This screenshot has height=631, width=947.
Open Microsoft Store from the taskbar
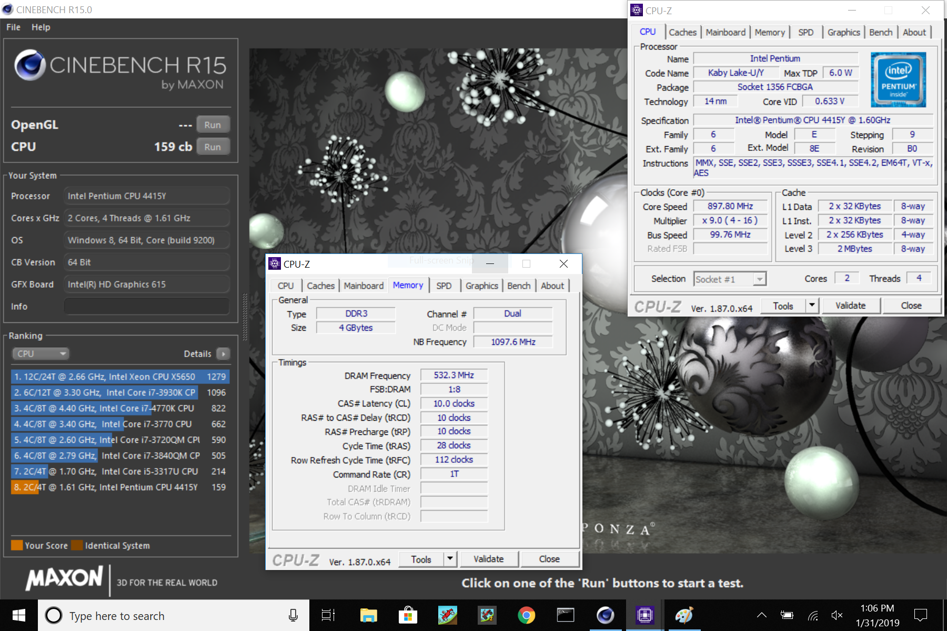click(x=408, y=615)
